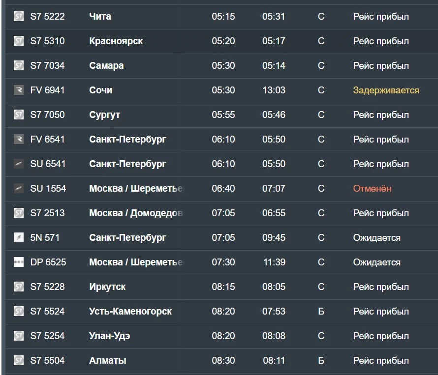Select the Чита destination row
438x375 pixels.
(x=221, y=16)
